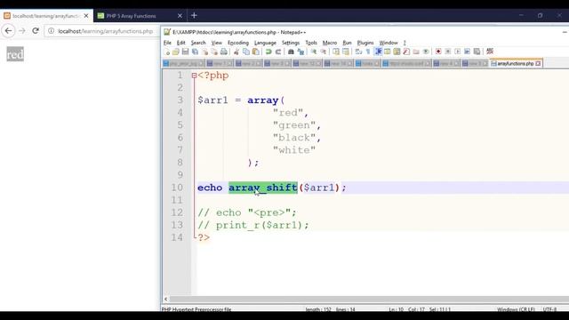Click the Replace toolbar icon
The image size is (569, 320).
coord(301,52)
